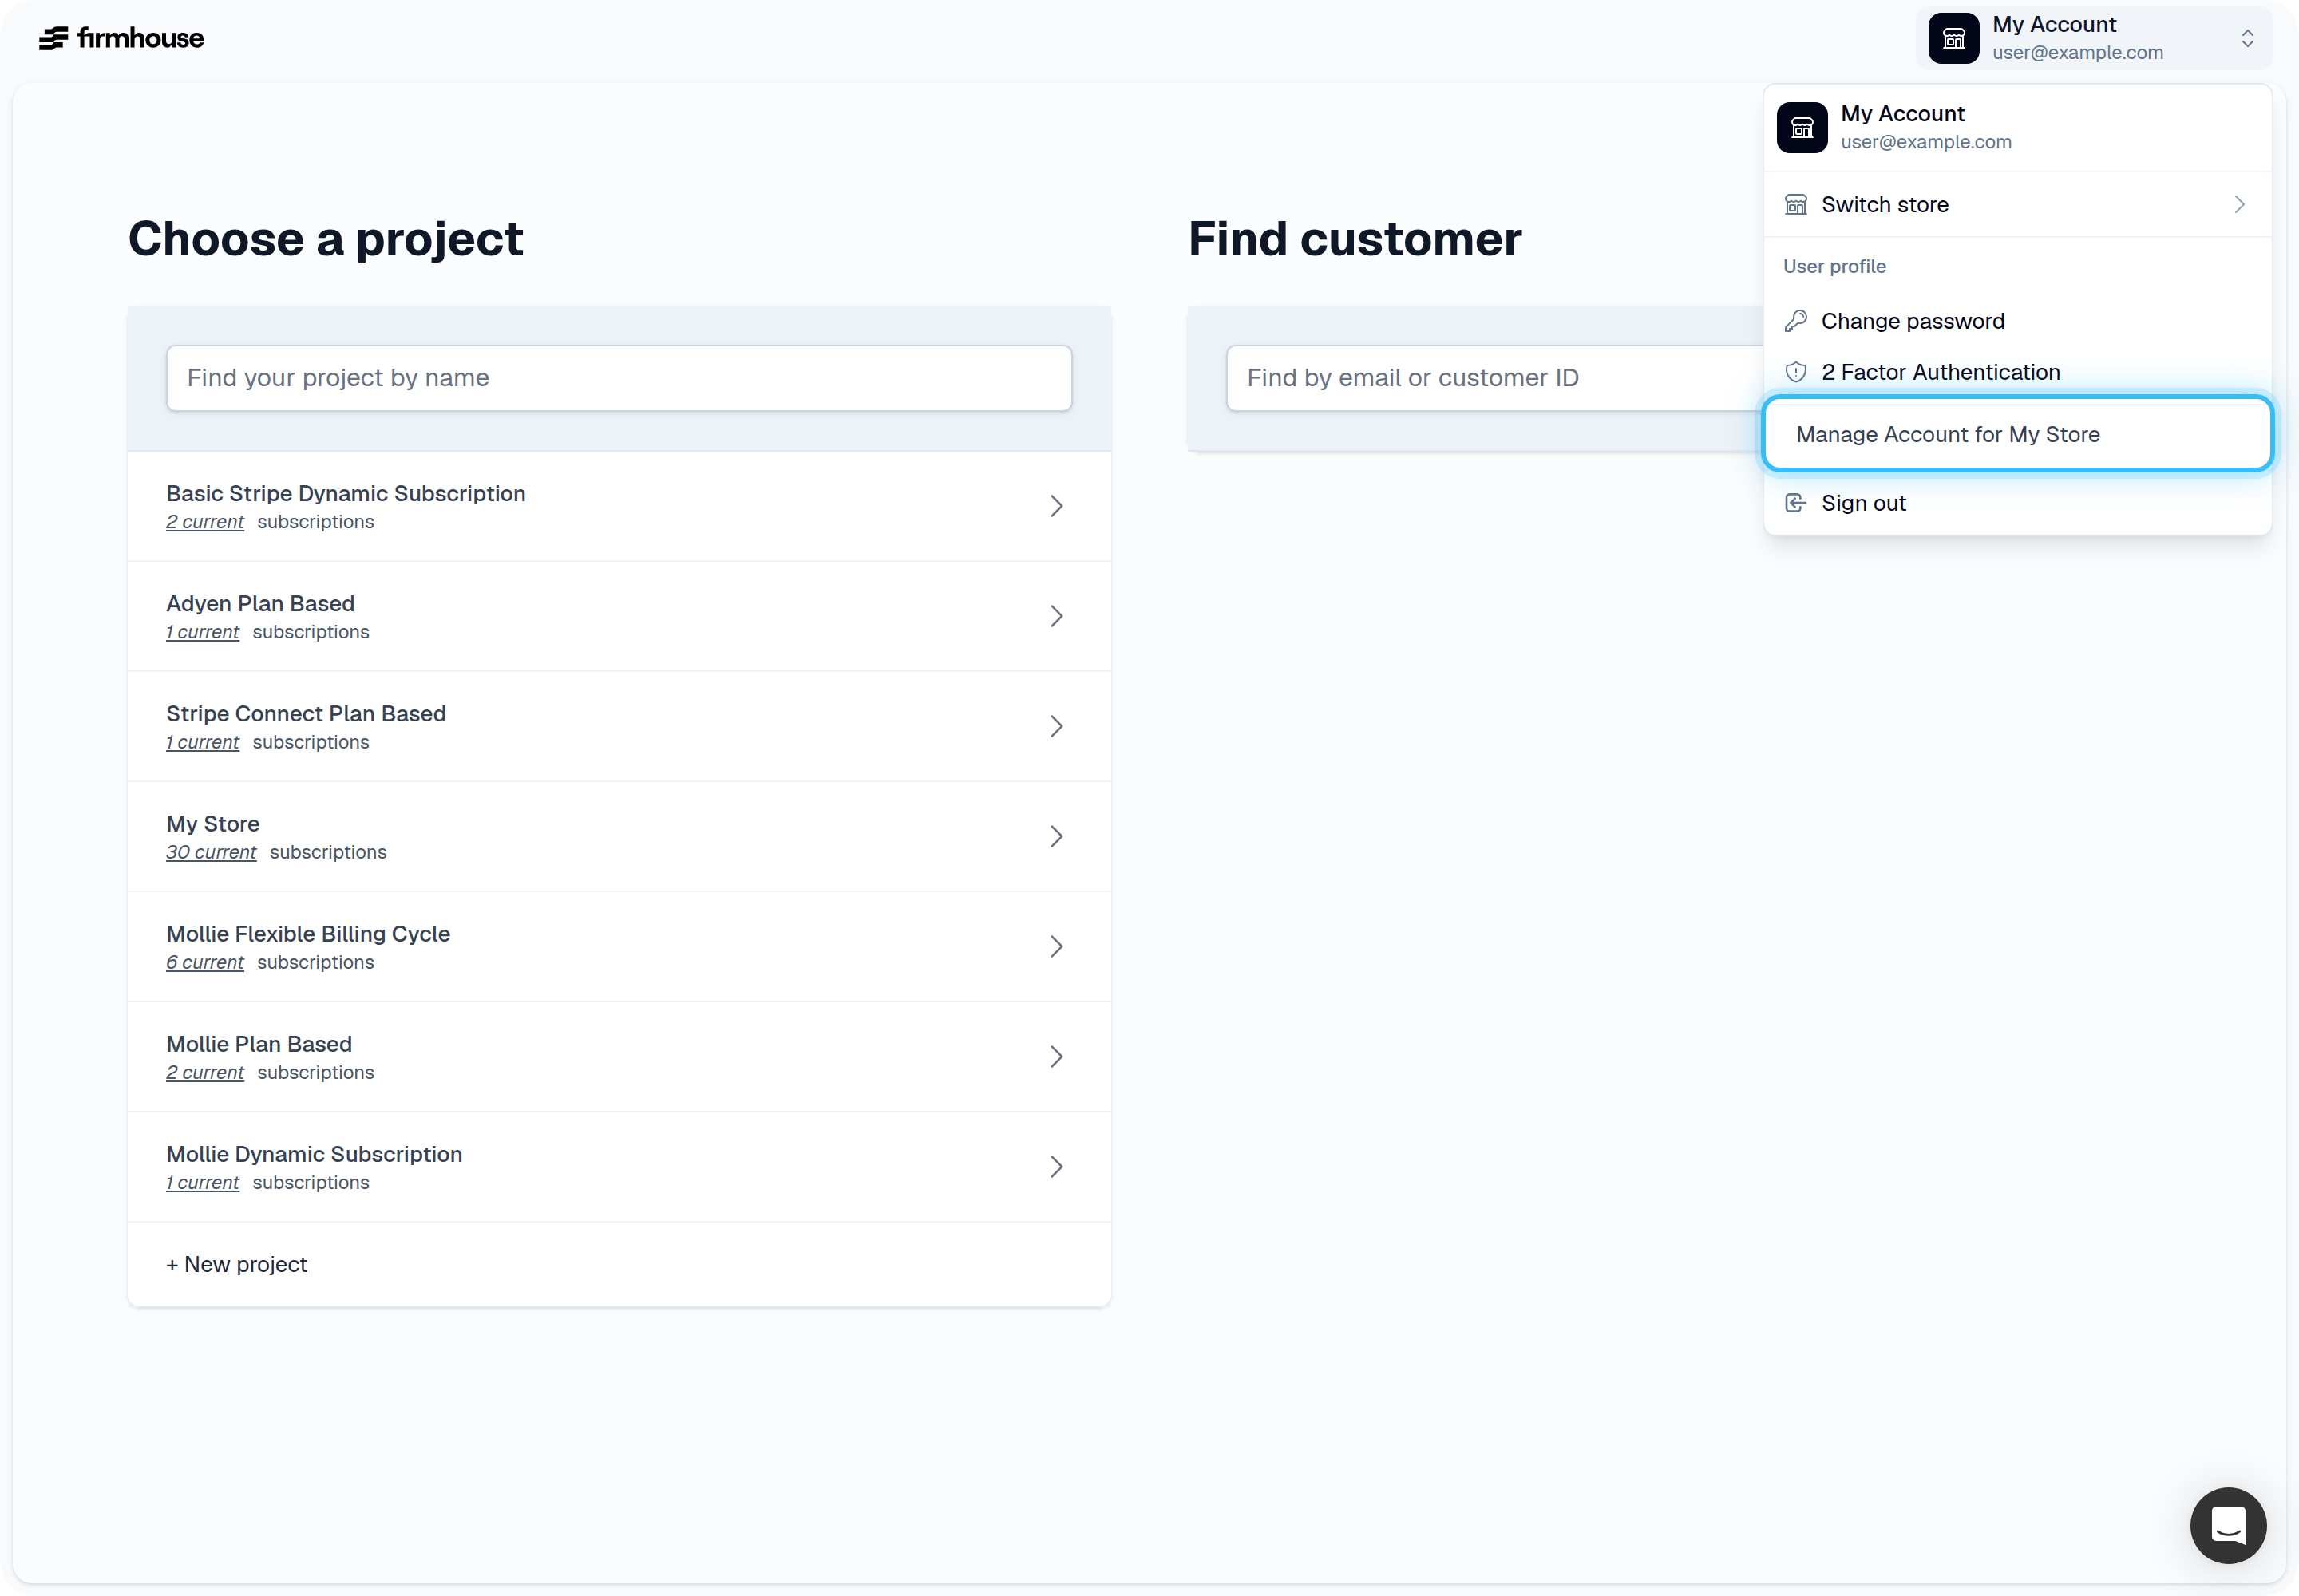Expand the Switch store submenu chevron

pos(2239,204)
